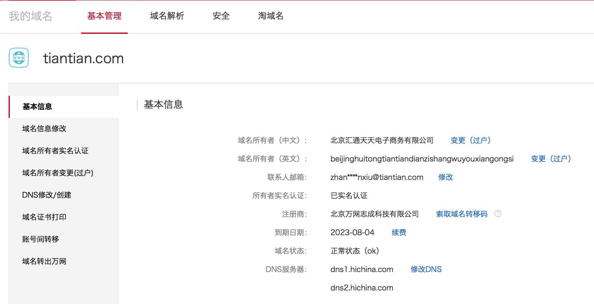Click dns1.hichina.com server entry
This screenshot has width=594, height=304.
click(x=362, y=269)
